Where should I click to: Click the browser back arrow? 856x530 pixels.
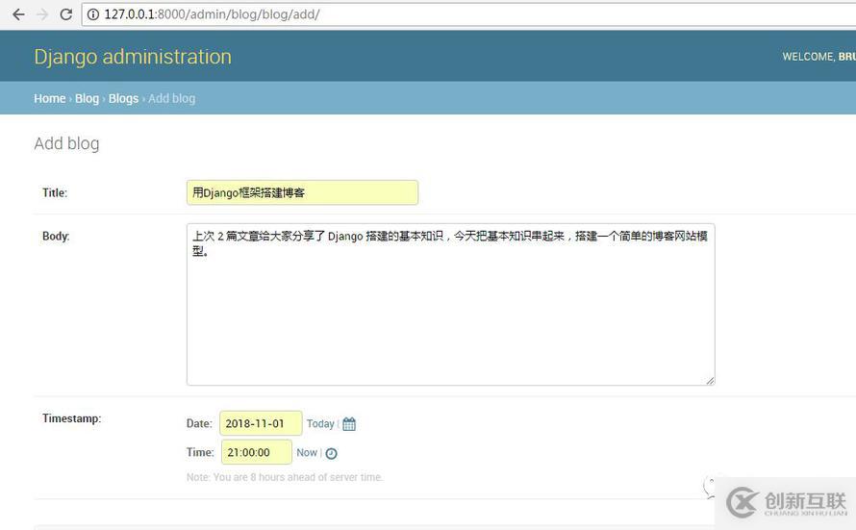pos(18,14)
